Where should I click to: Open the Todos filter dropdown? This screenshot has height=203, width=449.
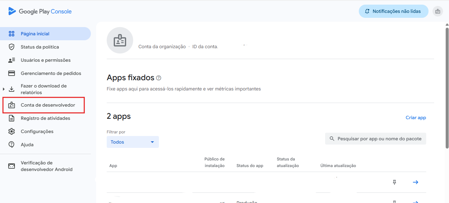pyautogui.click(x=132, y=142)
